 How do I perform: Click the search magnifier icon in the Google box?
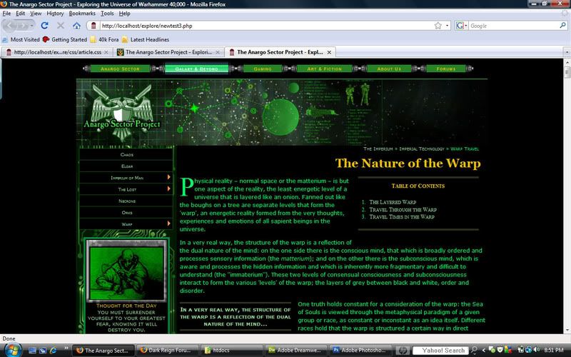pos(562,26)
